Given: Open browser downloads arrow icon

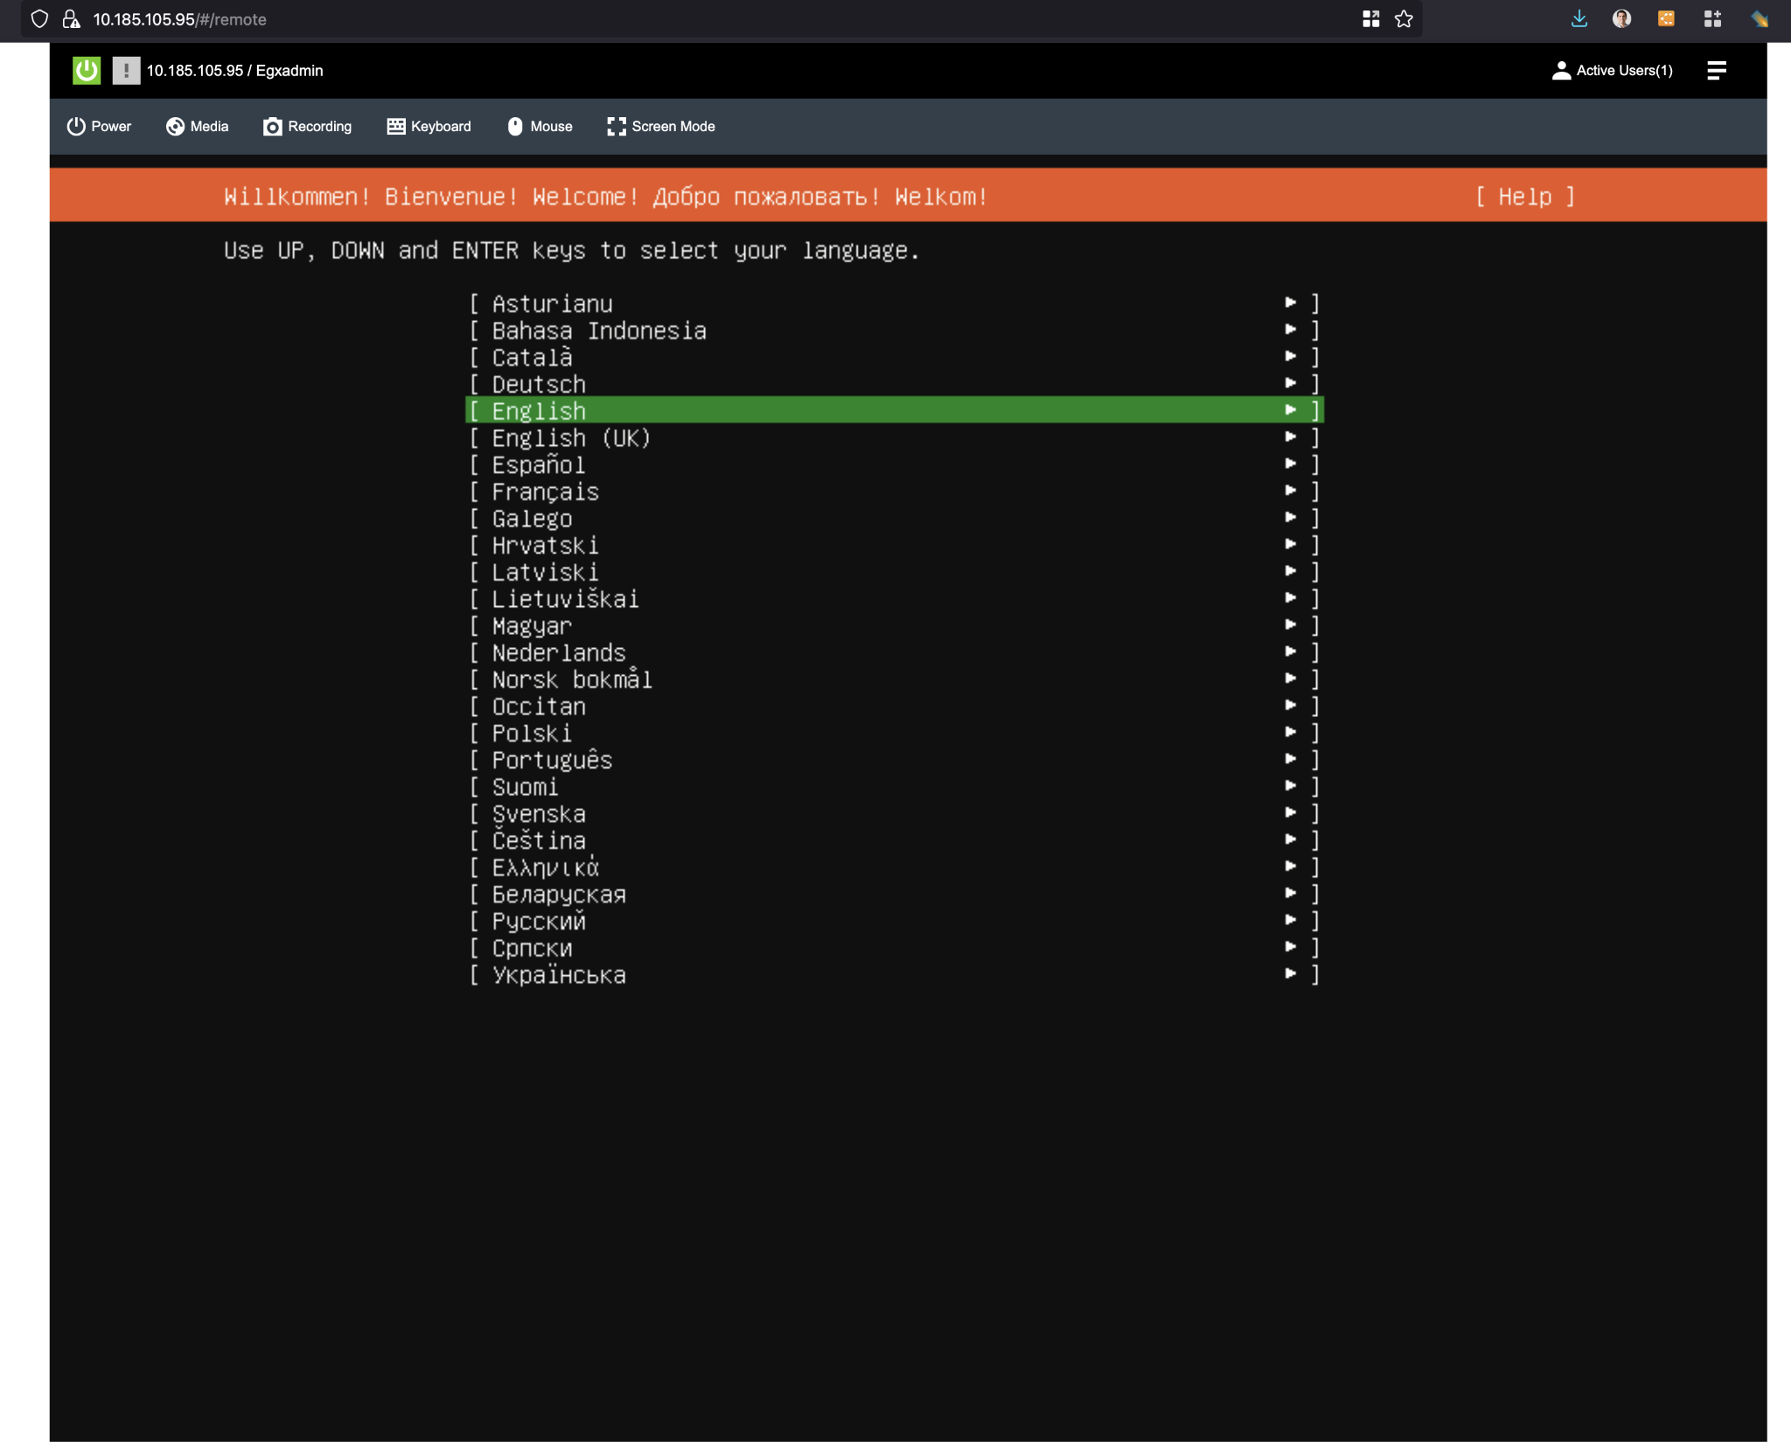Looking at the screenshot, I should tap(1579, 19).
